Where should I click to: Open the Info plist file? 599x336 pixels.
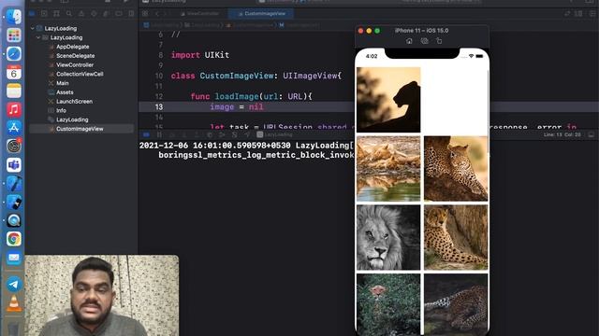pyautogui.click(x=61, y=111)
